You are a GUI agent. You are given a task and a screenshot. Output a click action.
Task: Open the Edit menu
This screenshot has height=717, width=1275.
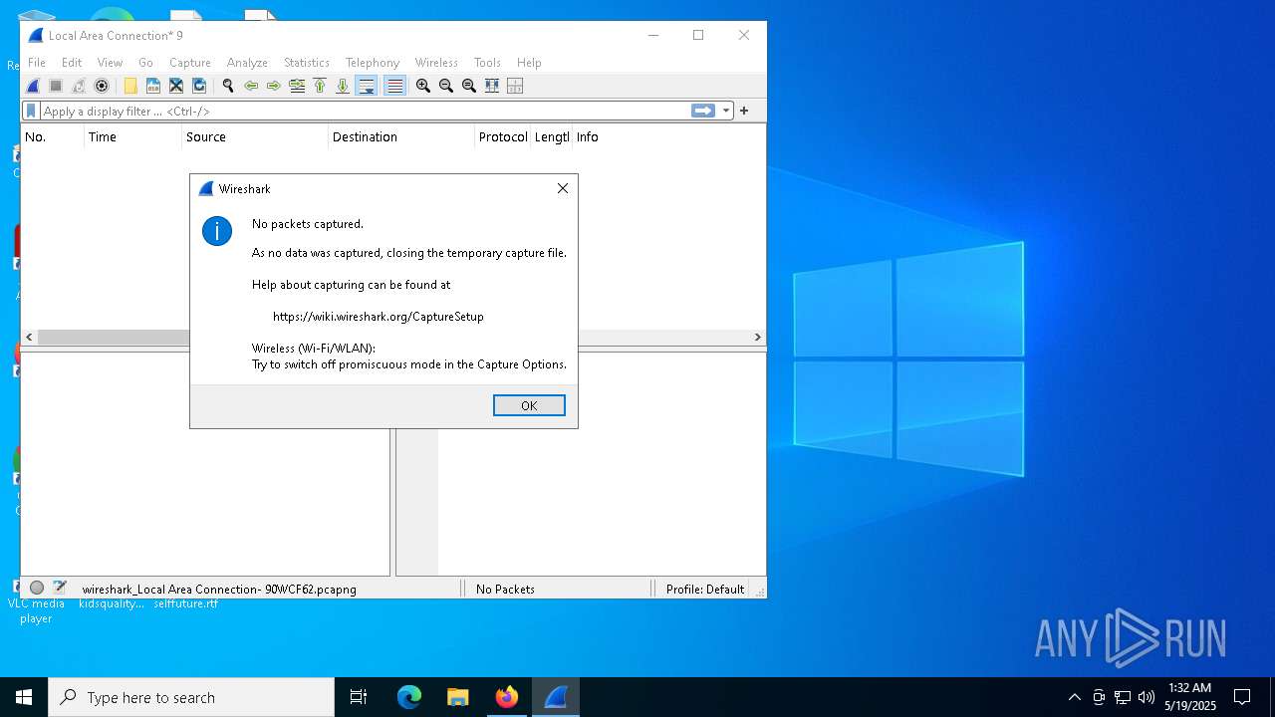(72, 62)
